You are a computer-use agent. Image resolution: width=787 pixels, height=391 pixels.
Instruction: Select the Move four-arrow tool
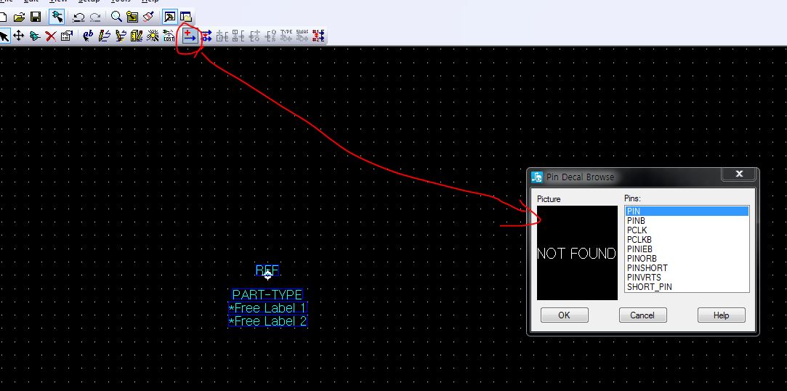[19, 36]
